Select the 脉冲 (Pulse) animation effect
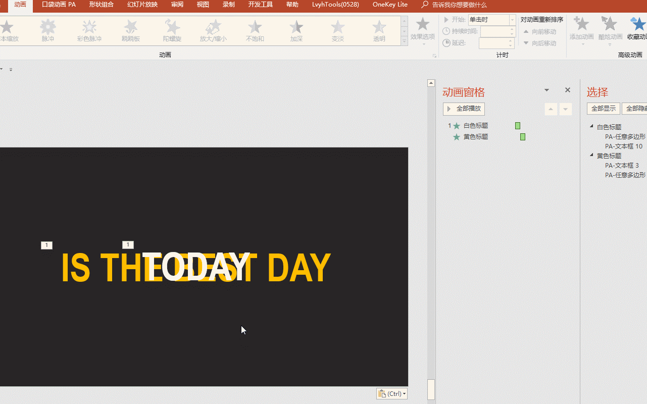Screen dimensions: 647x404 point(48,30)
